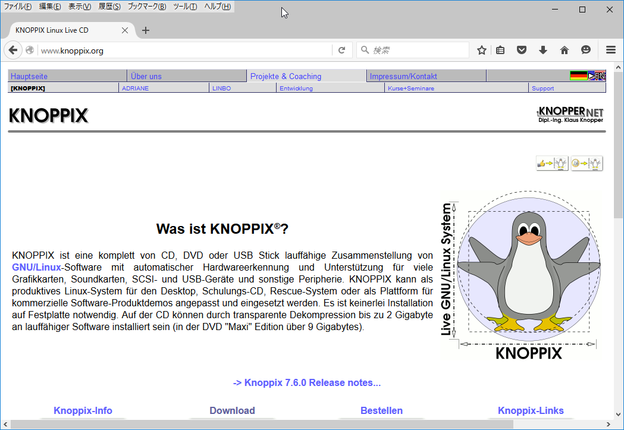Open the 編集(E) menu

(x=50, y=7)
